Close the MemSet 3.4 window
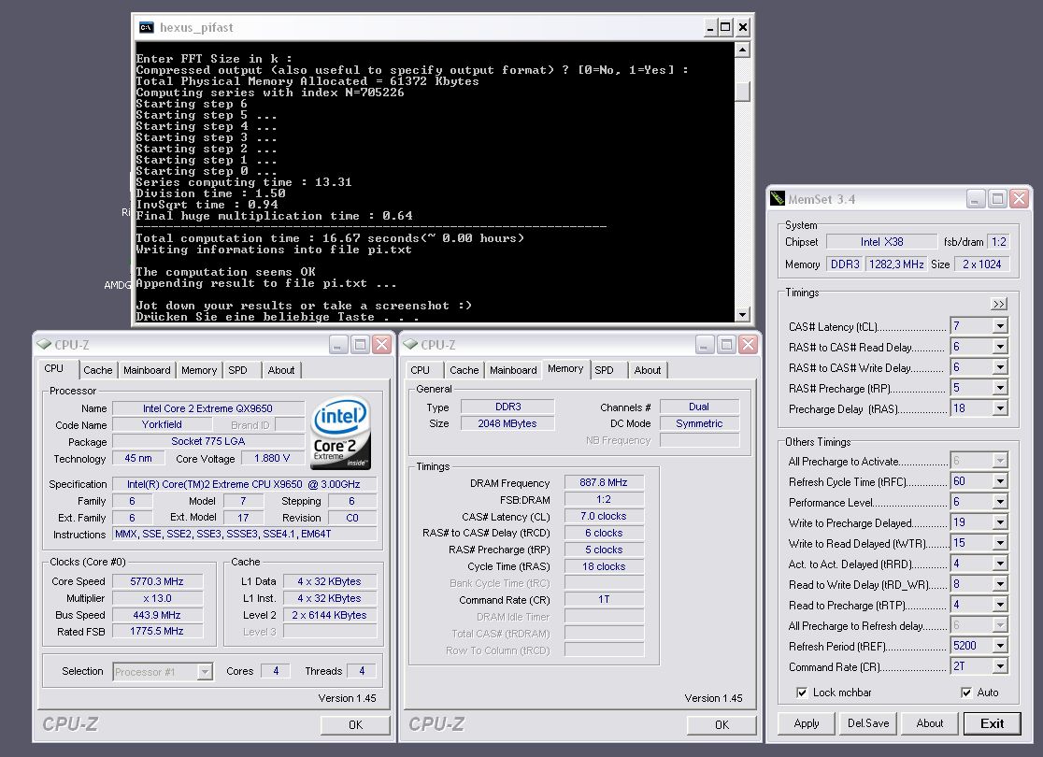Image resolution: width=1043 pixels, height=757 pixels. coord(1019,198)
